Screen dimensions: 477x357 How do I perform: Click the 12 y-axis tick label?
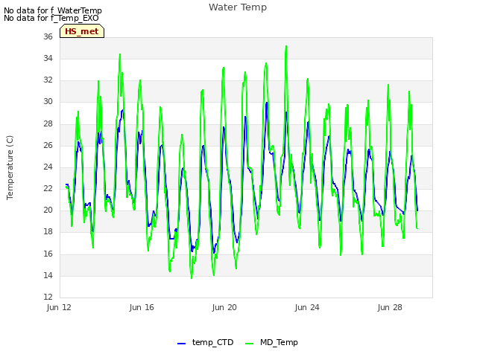(x=48, y=297)
